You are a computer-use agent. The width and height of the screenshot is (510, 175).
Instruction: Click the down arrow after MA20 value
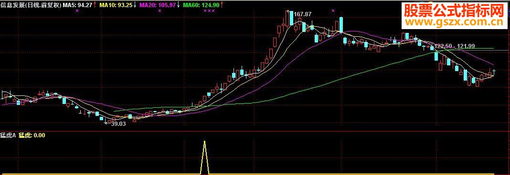[178, 5]
